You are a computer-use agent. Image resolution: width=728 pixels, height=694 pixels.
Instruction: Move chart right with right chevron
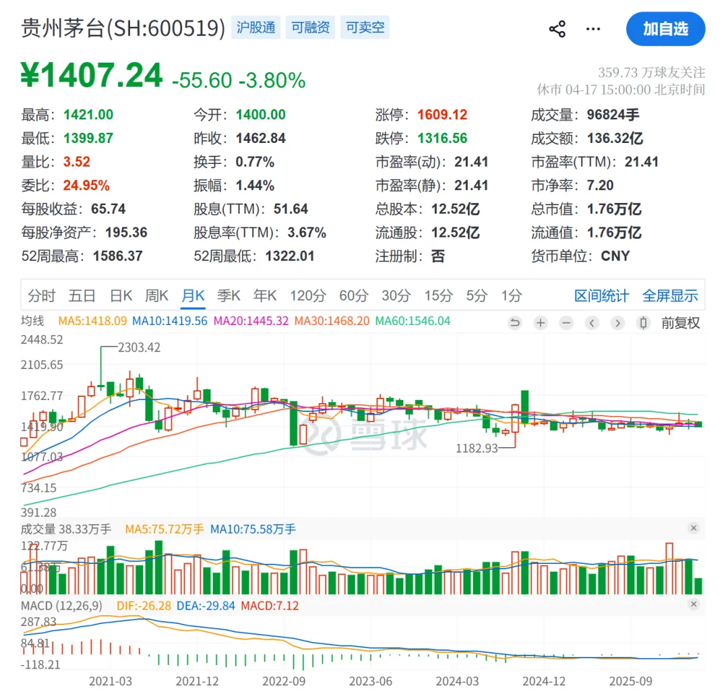[617, 323]
